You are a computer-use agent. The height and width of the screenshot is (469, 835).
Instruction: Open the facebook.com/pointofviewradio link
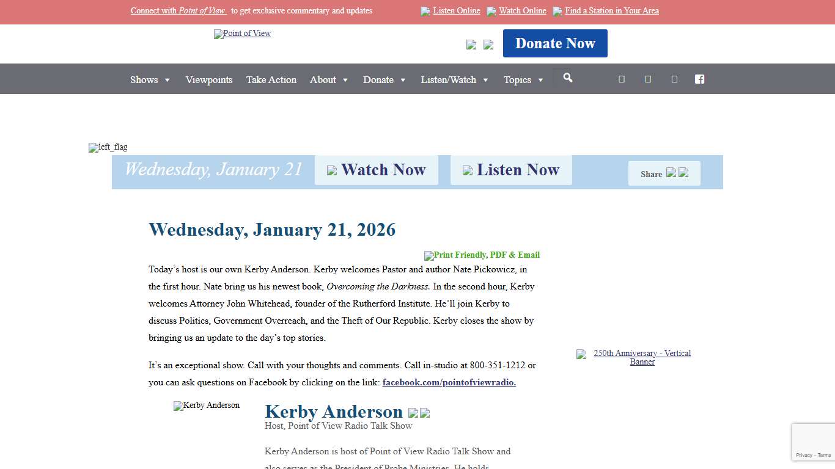pos(449,382)
